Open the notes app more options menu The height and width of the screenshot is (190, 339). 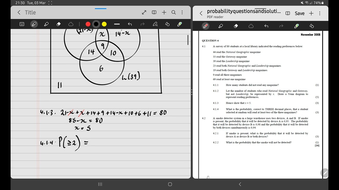pos(182,12)
